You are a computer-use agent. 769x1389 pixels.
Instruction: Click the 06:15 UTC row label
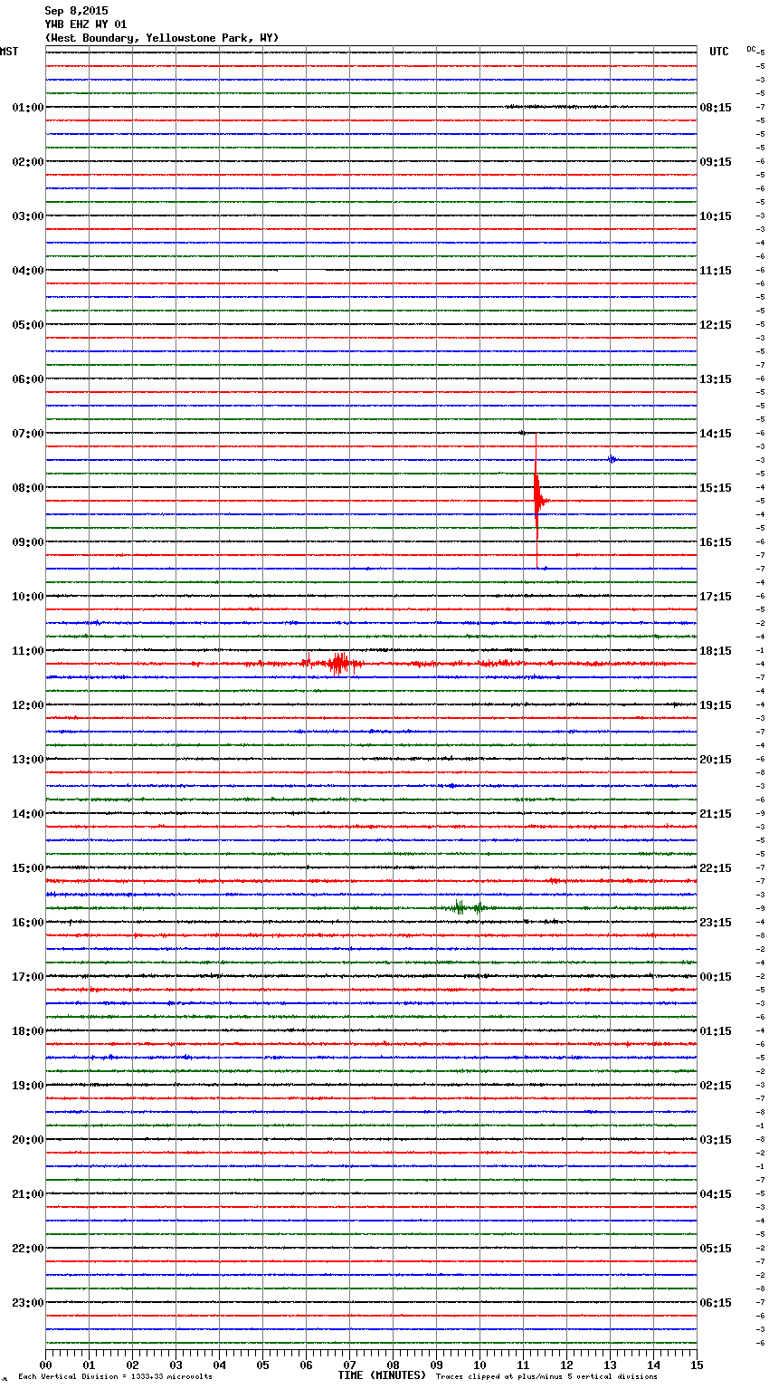(716, 1303)
